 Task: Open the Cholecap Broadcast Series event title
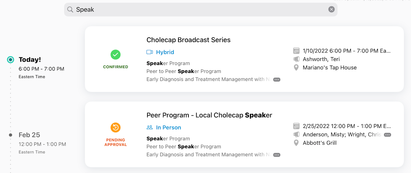click(188, 40)
